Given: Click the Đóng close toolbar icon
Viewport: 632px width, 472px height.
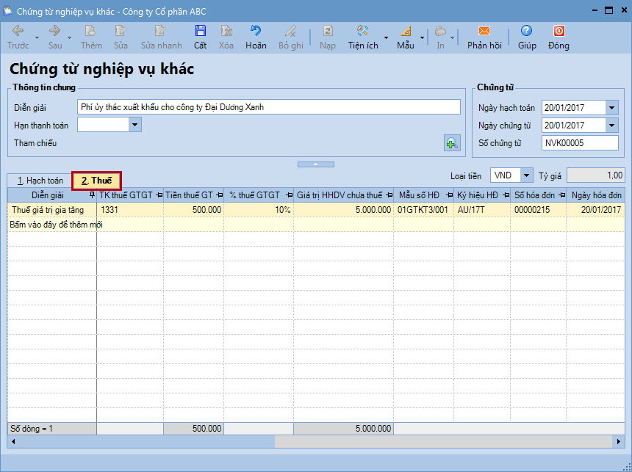Looking at the screenshot, I should pyautogui.click(x=559, y=32).
